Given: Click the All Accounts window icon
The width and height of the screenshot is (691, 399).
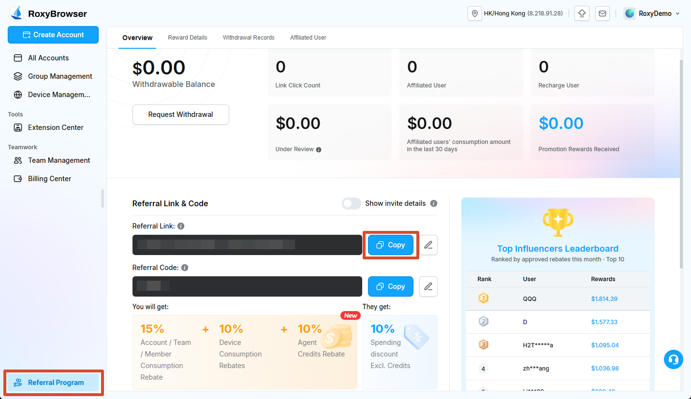Looking at the screenshot, I should [x=18, y=58].
